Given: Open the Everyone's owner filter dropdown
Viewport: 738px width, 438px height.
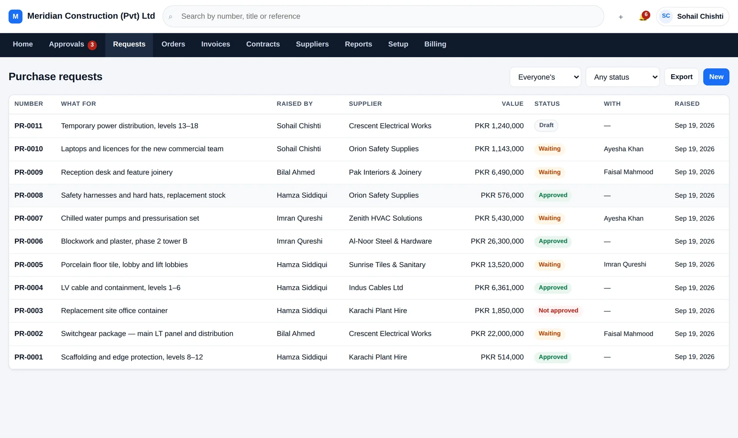Looking at the screenshot, I should [545, 77].
